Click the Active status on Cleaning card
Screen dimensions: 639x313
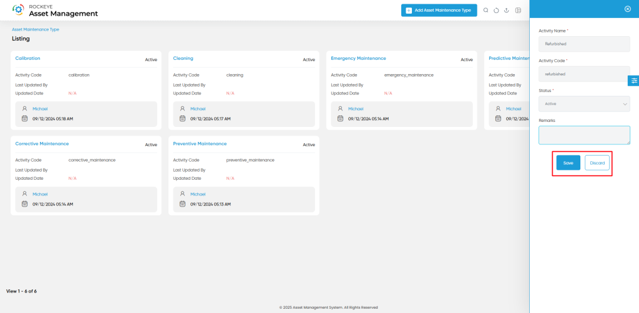coord(308,60)
